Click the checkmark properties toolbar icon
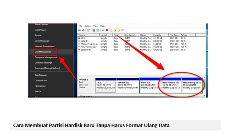228x138 pixels. [111, 30]
